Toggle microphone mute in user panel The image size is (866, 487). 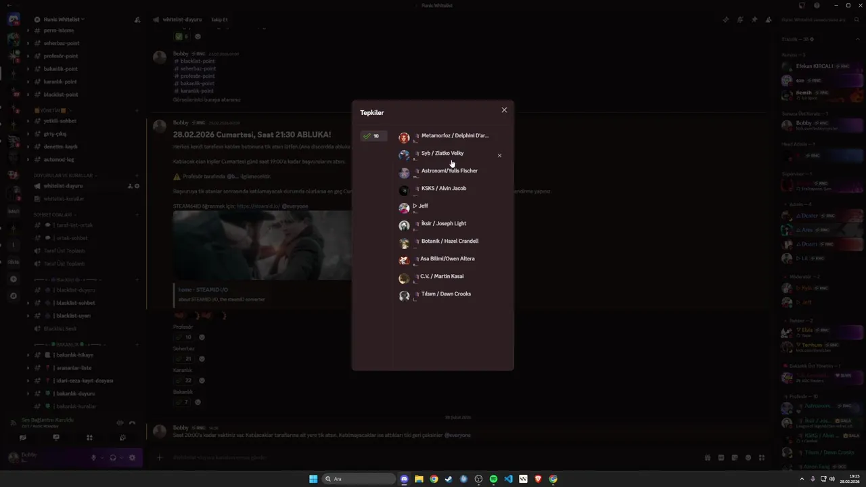[94, 458]
